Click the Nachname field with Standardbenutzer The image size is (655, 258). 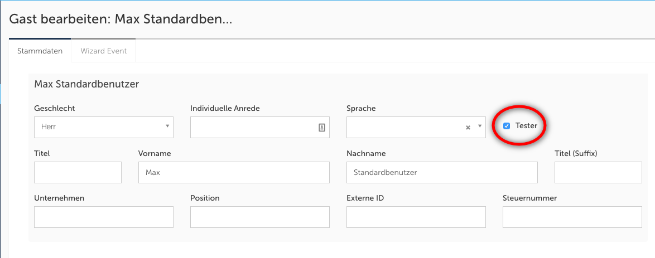pyautogui.click(x=442, y=173)
